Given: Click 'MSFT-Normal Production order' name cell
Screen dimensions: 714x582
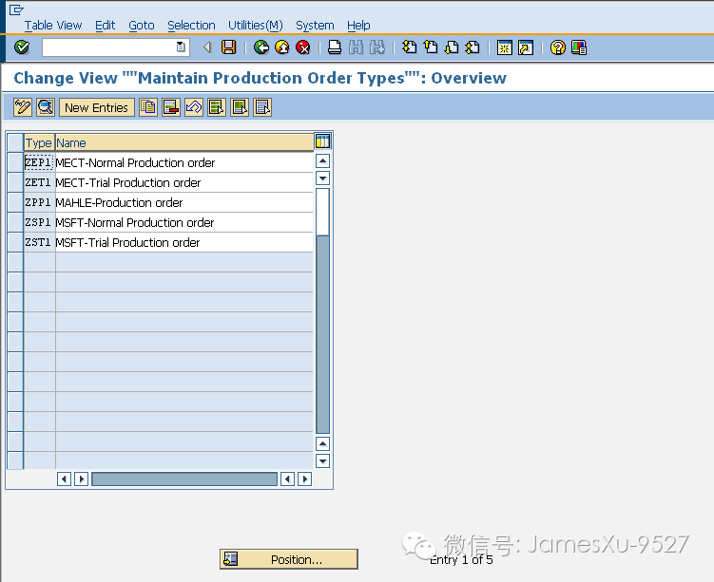Looking at the screenshot, I should coord(183,222).
